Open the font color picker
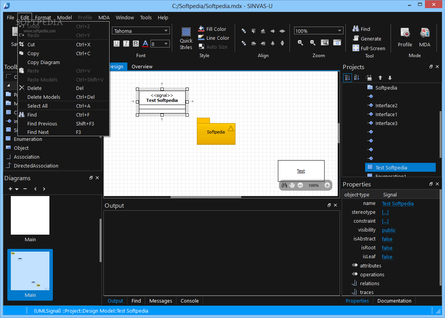Viewport: 445px width, 318px height. tap(145, 43)
